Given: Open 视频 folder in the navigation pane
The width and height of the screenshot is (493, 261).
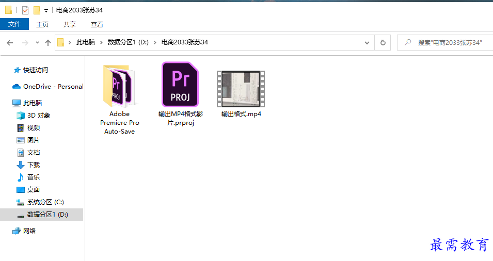Looking at the screenshot, I should click(x=34, y=127).
